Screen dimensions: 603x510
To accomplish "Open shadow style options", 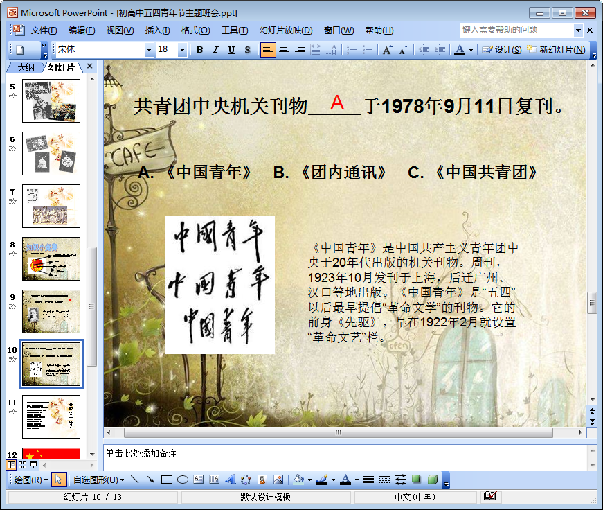I will [416, 480].
